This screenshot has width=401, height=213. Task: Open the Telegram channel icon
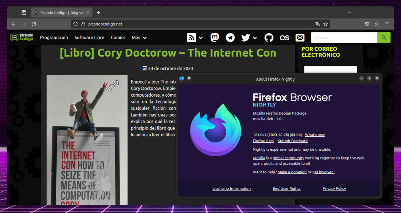(230, 38)
